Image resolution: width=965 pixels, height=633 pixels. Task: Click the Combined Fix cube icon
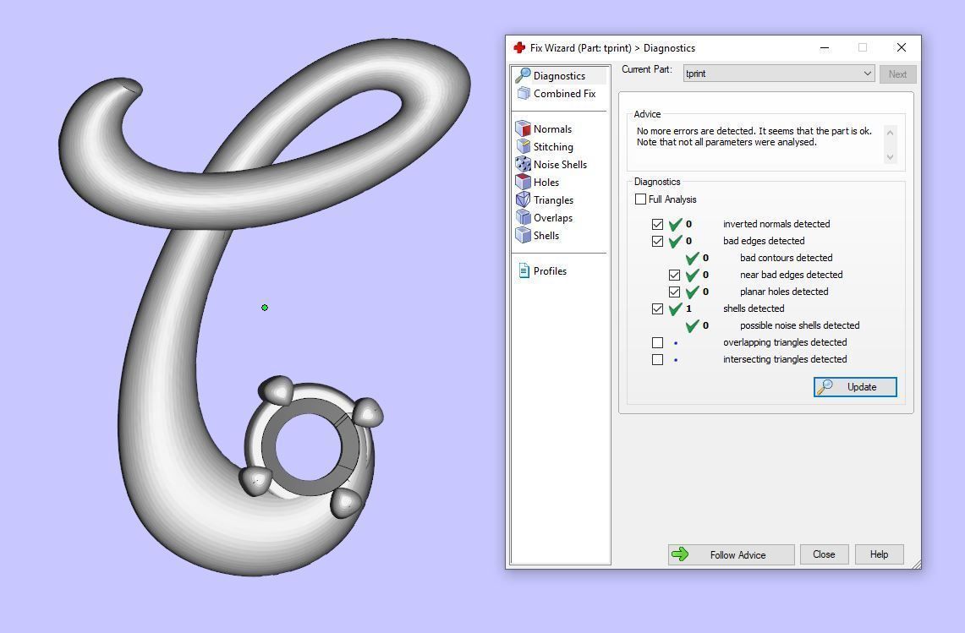tap(524, 94)
